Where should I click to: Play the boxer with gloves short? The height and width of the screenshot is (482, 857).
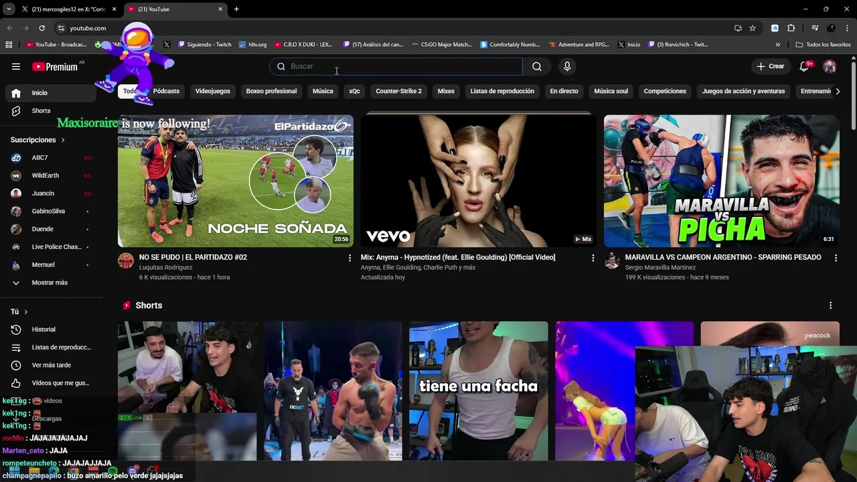click(333, 391)
